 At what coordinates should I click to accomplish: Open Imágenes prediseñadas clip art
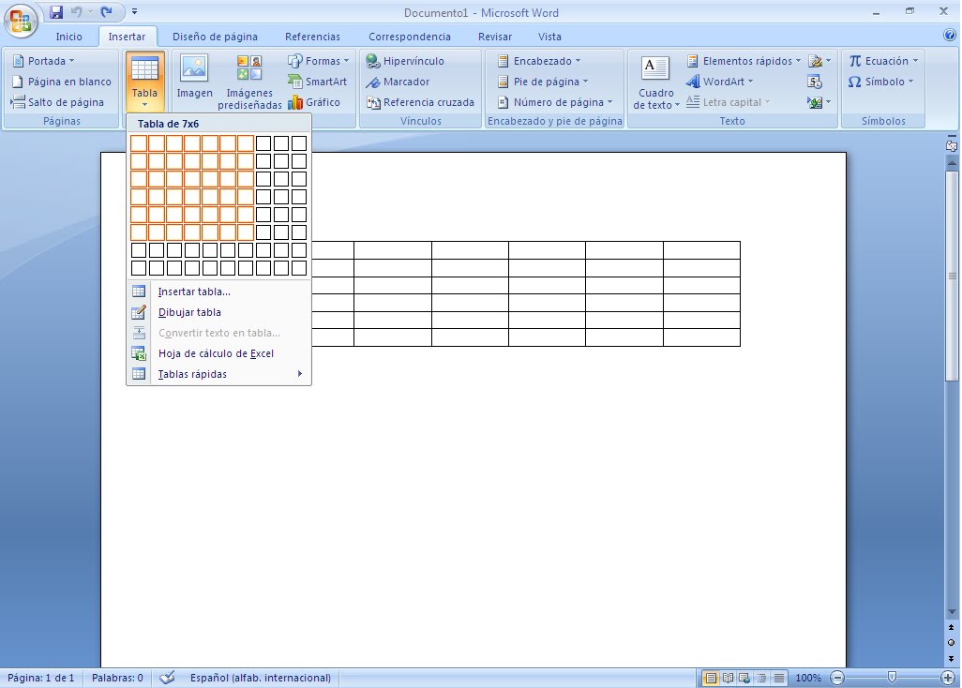click(249, 82)
